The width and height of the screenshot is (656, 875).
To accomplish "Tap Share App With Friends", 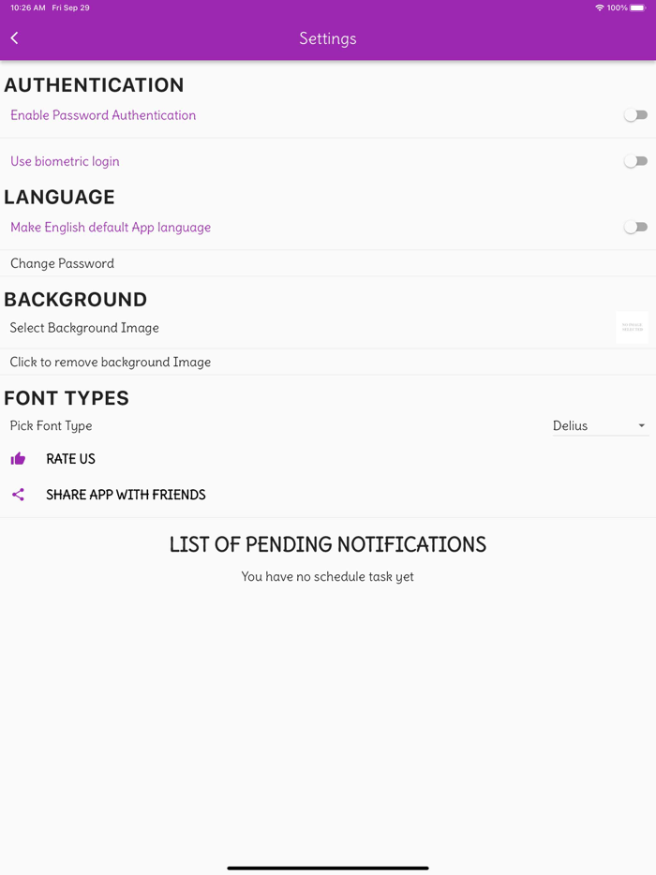I will (126, 494).
